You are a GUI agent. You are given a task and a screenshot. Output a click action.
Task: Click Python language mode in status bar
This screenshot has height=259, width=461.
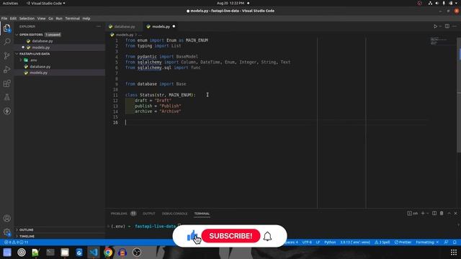330,242
